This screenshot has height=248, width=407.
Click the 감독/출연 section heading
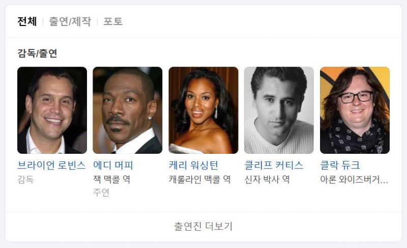tap(37, 53)
